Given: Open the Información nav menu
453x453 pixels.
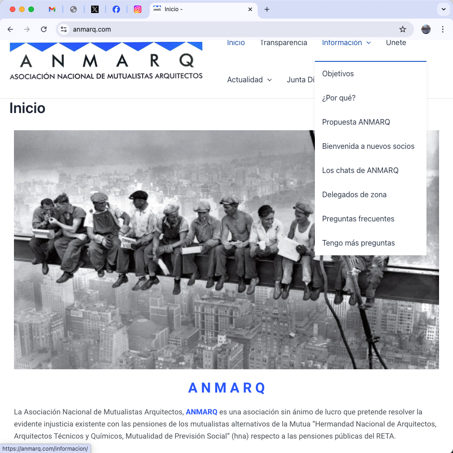Looking at the screenshot, I should pyautogui.click(x=342, y=43).
